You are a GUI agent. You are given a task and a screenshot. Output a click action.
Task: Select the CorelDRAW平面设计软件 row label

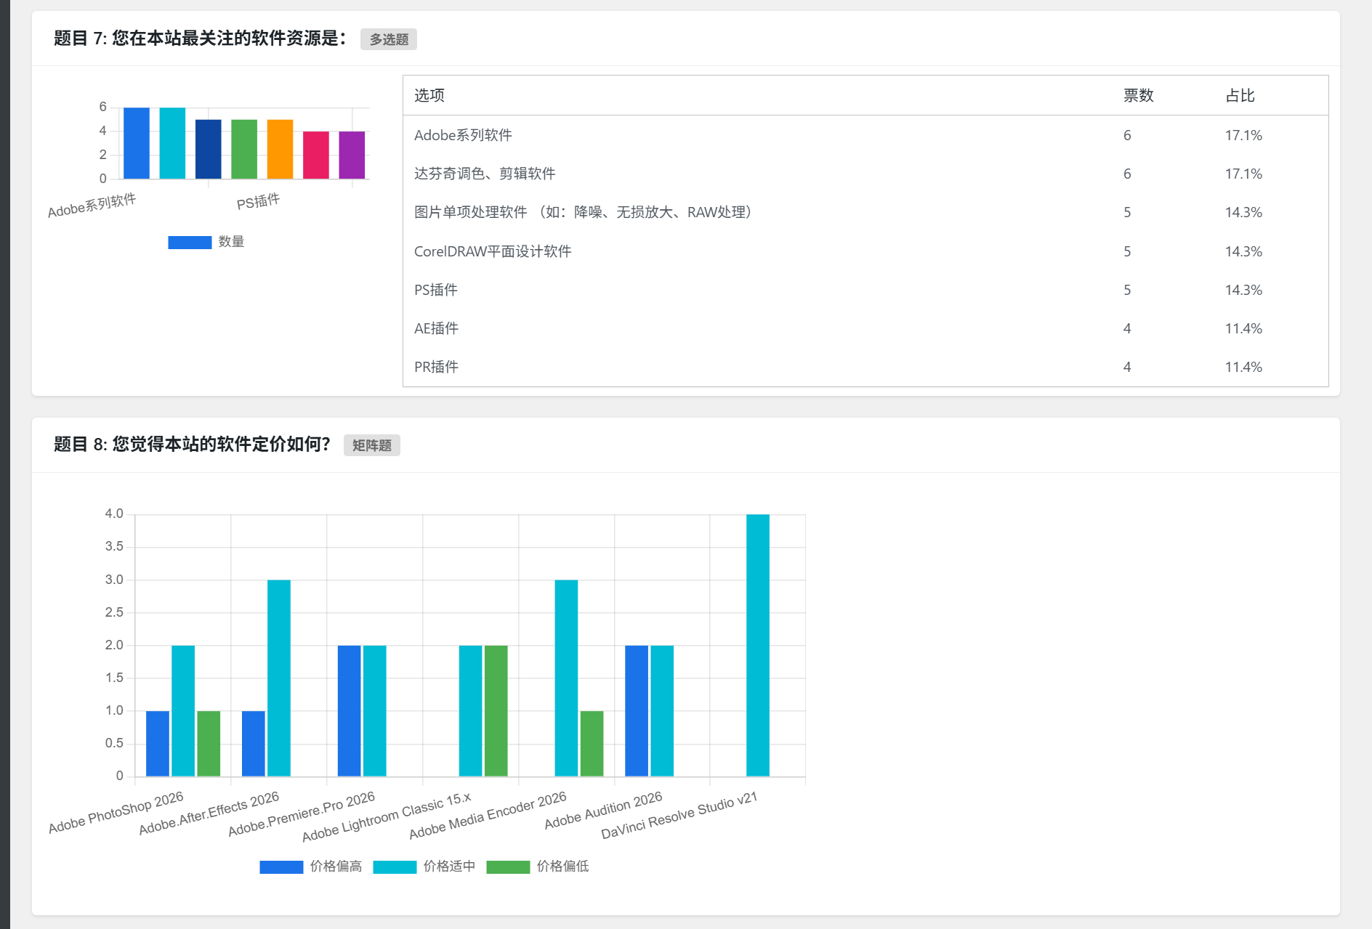pyautogui.click(x=493, y=251)
